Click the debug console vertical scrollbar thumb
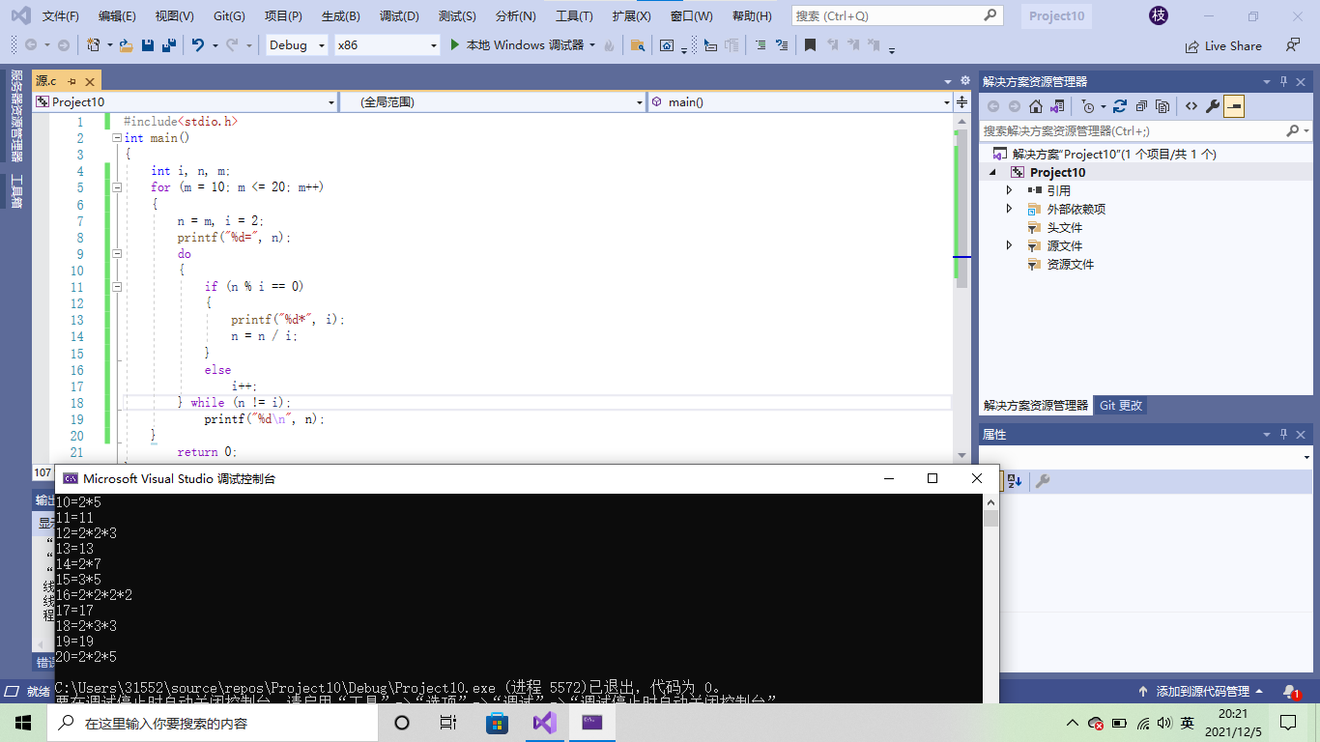The width and height of the screenshot is (1320, 742). pos(990,519)
